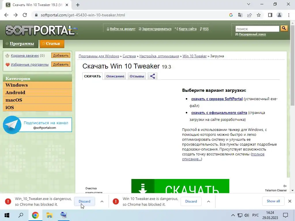This screenshot has height=221, width=295.
Task: Open Избранные программы link
Action: tap(30, 64)
